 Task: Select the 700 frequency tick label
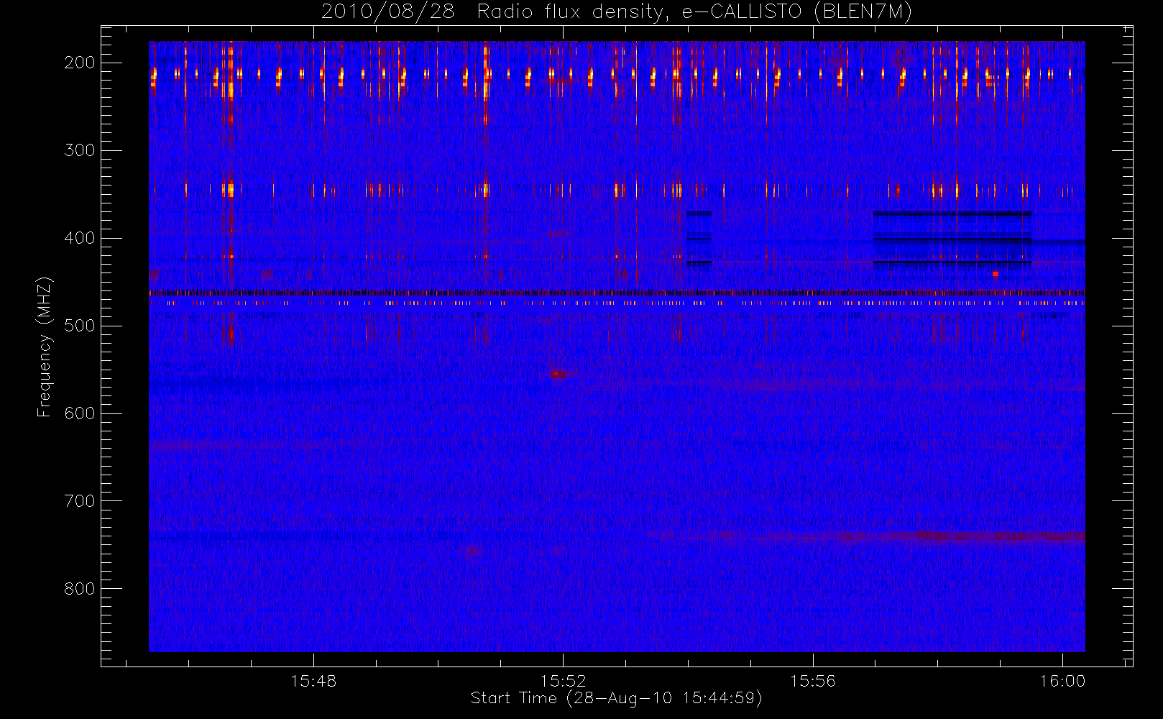click(79, 501)
